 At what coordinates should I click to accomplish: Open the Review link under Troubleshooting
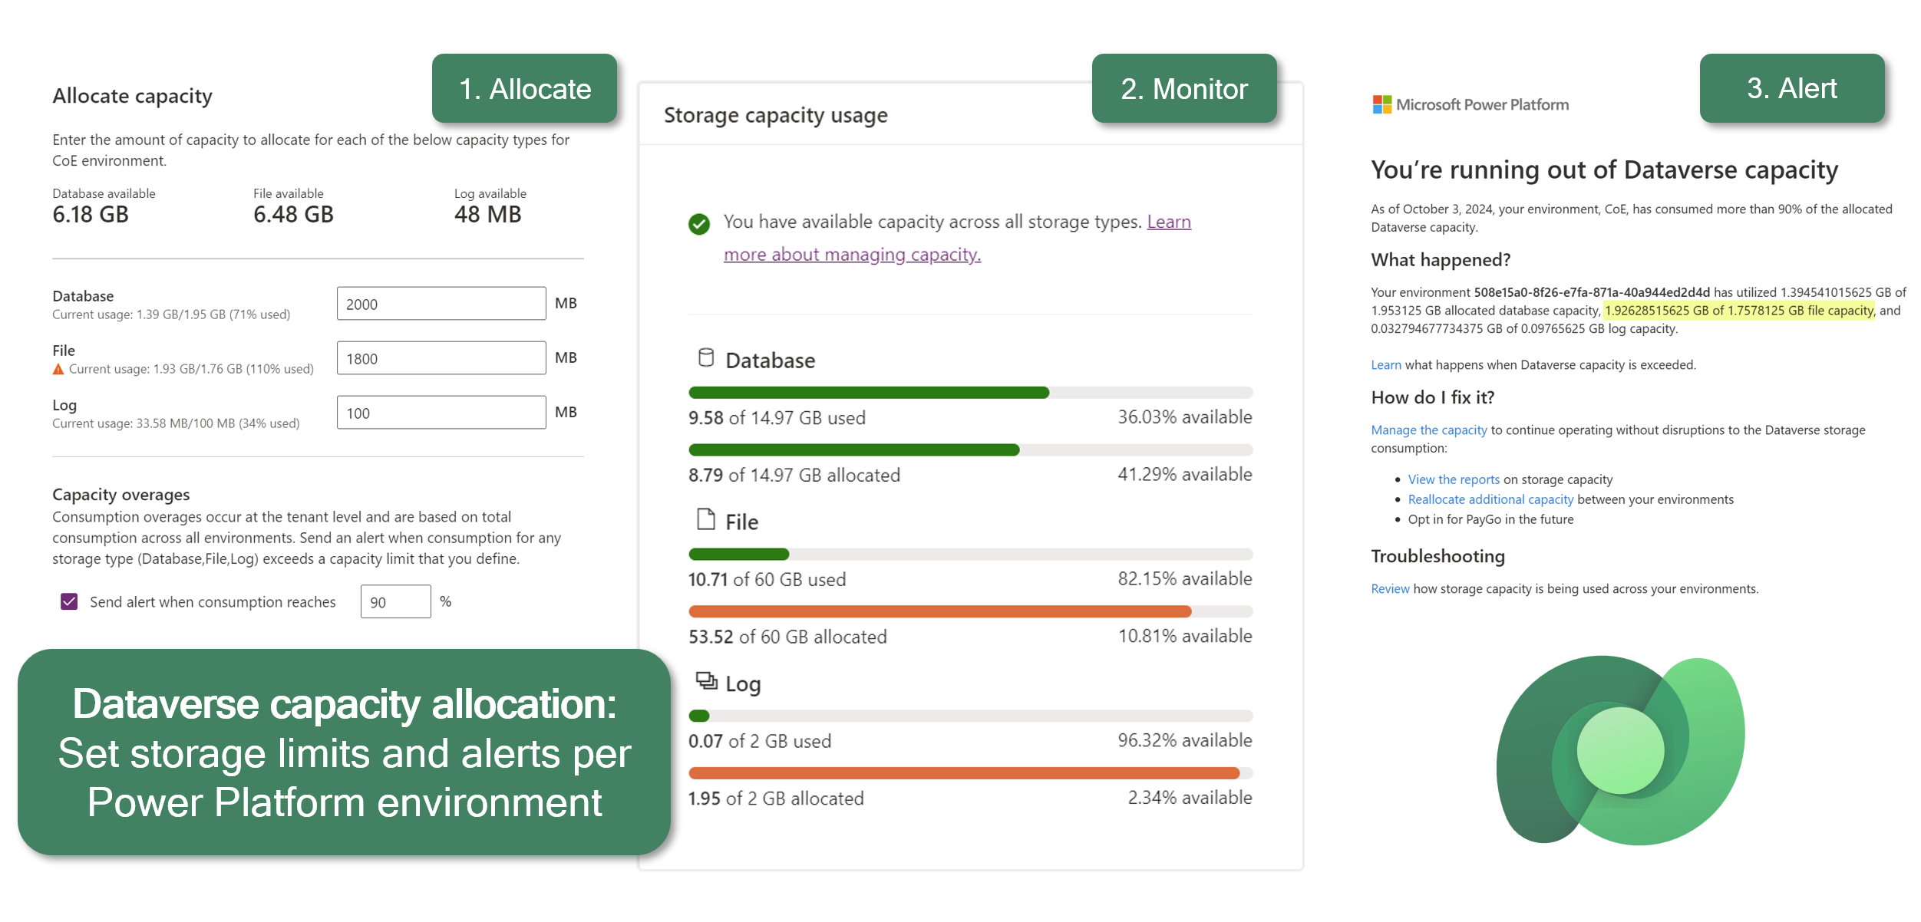point(1390,589)
